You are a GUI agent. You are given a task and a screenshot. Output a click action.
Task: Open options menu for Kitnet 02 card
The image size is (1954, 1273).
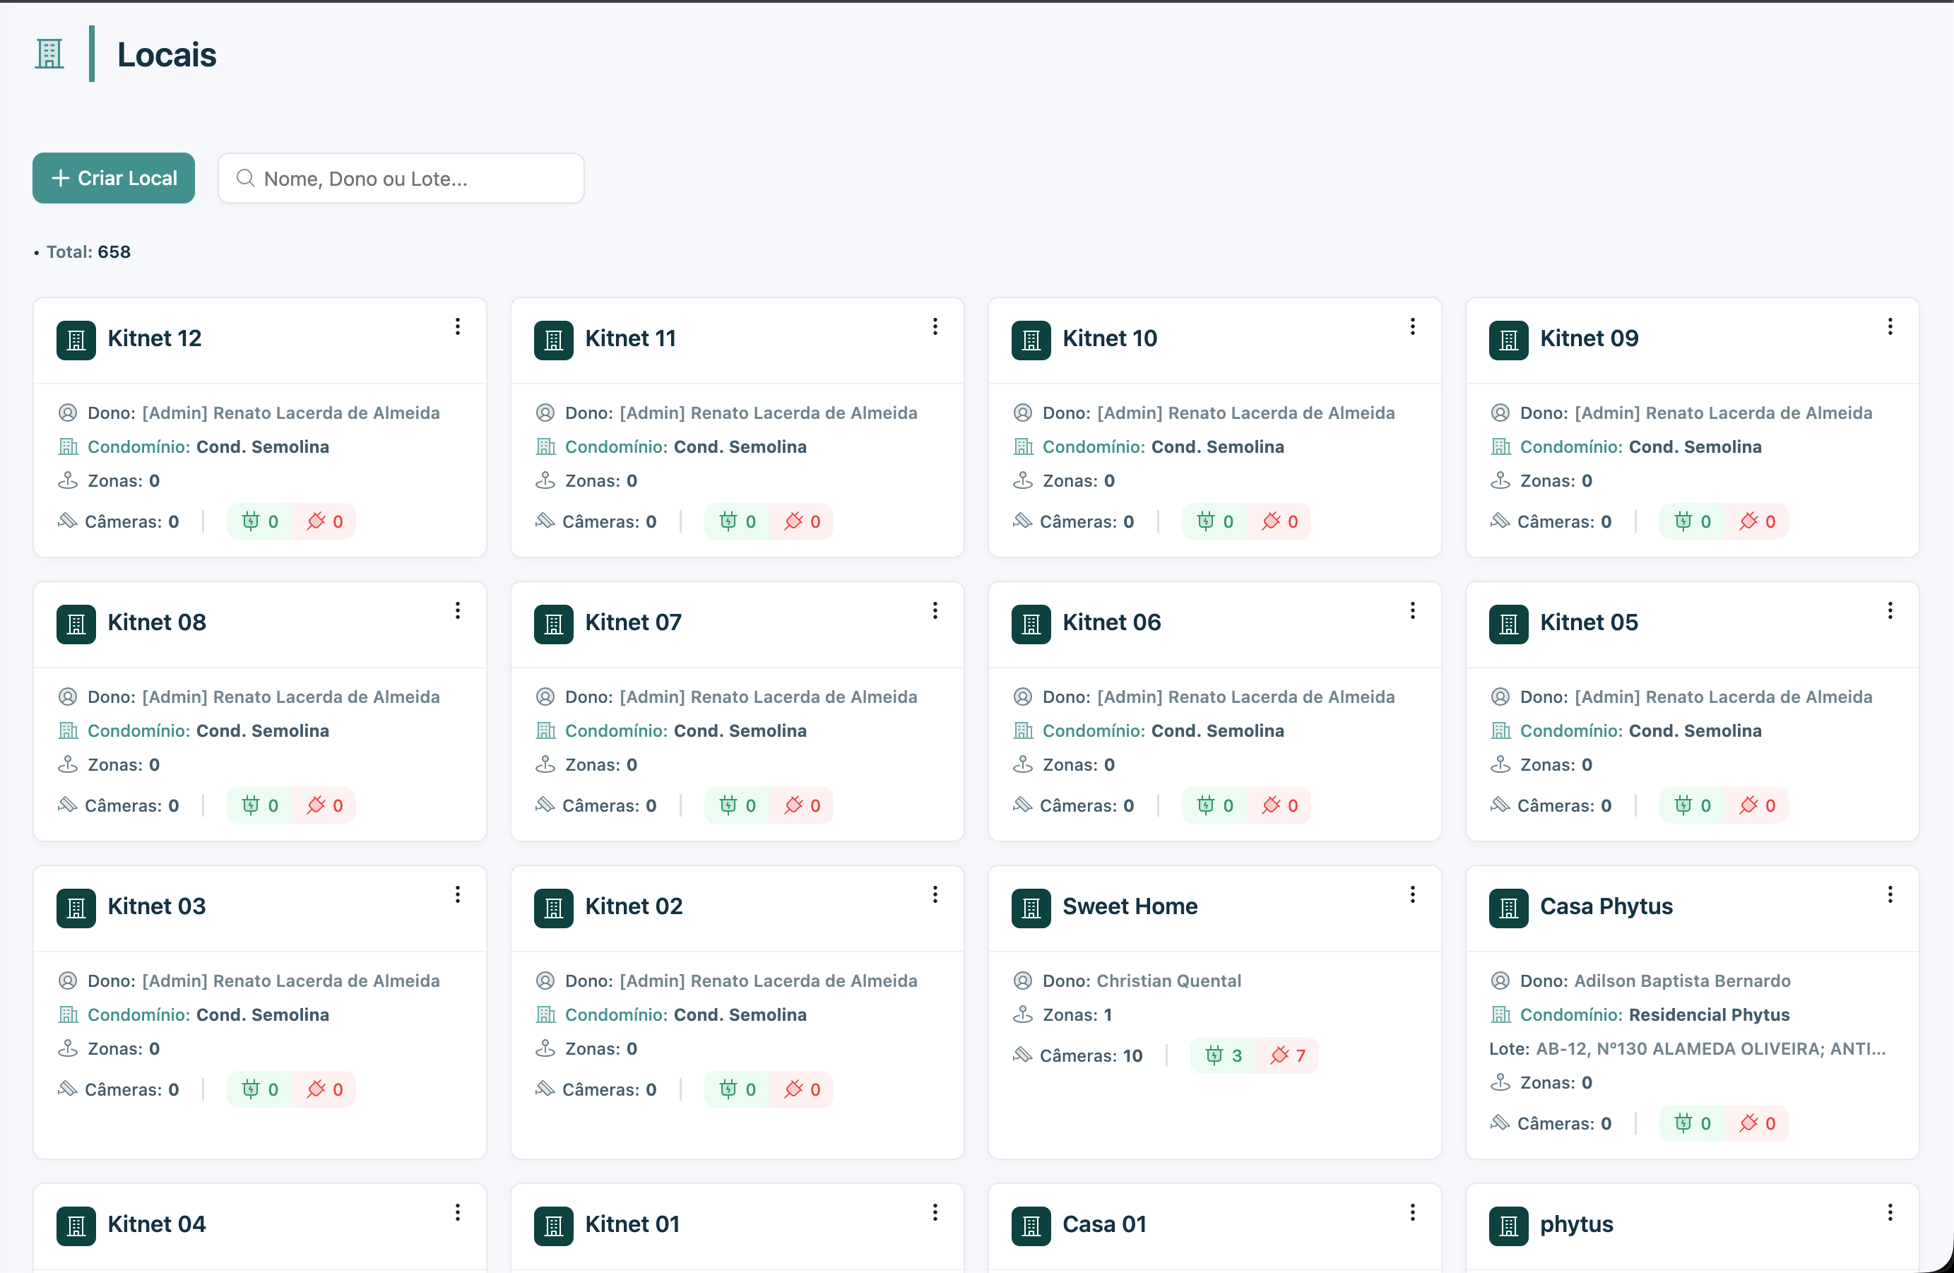point(935,894)
